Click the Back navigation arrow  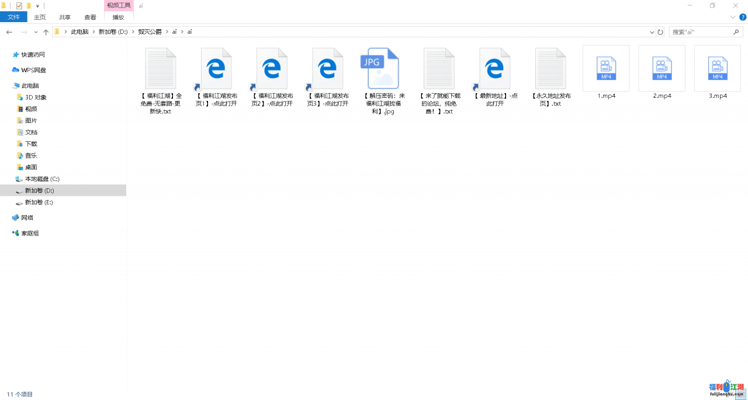pos(9,32)
